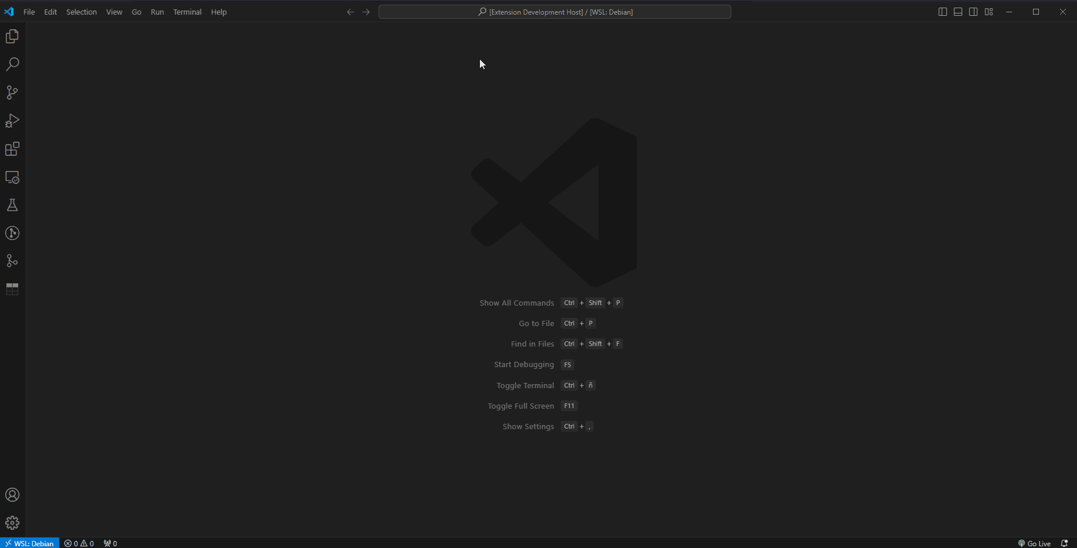Open the Go menu
This screenshot has height=548, width=1077.
point(137,12)
